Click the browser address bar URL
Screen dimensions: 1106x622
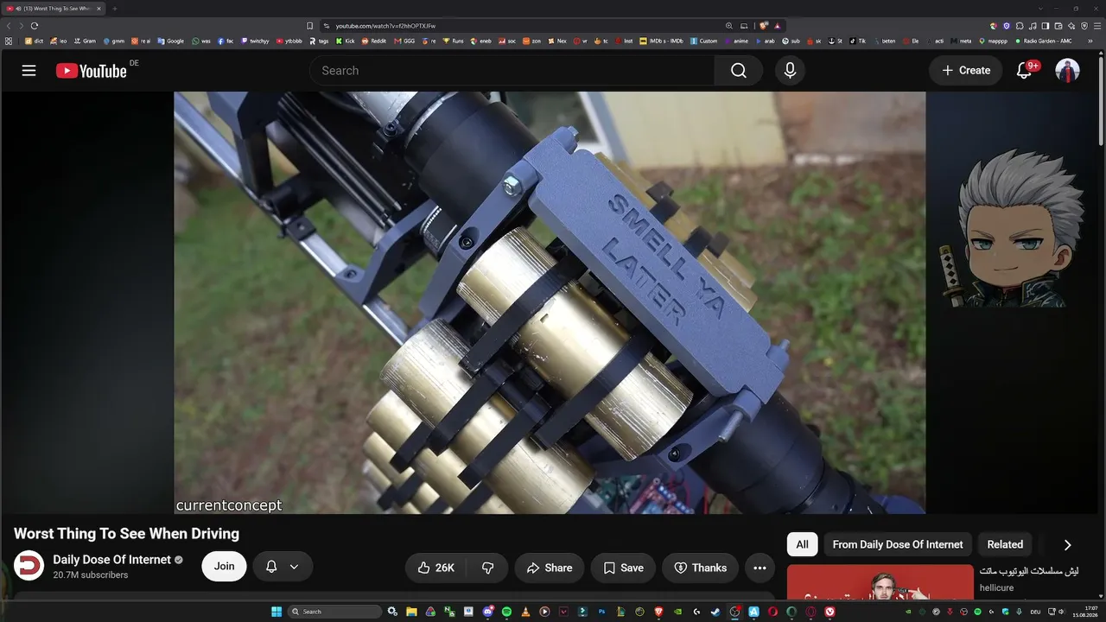tap(385, 26)
